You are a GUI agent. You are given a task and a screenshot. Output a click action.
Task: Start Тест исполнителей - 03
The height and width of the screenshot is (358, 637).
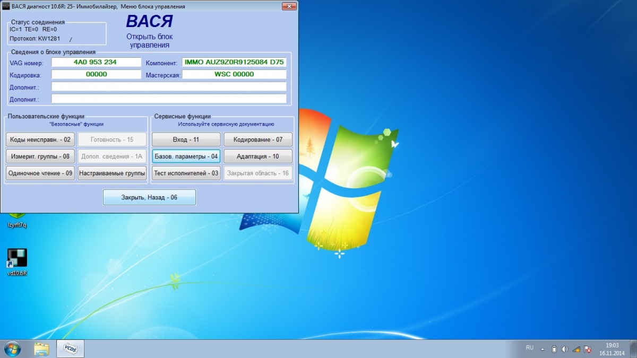click(186, 173)
